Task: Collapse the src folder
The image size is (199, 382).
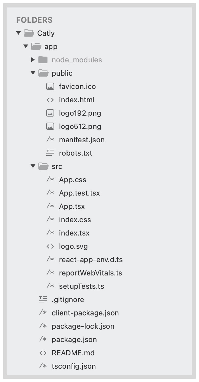Action: (33, 166)
